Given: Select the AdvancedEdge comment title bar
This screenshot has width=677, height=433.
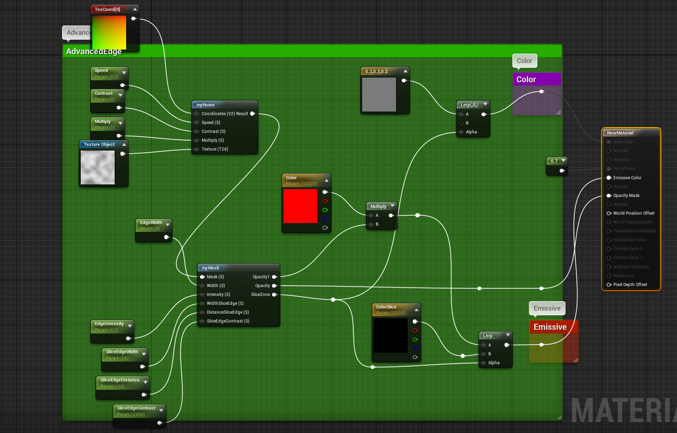Looking at the screenshot, I should click(x=312, y=51).
